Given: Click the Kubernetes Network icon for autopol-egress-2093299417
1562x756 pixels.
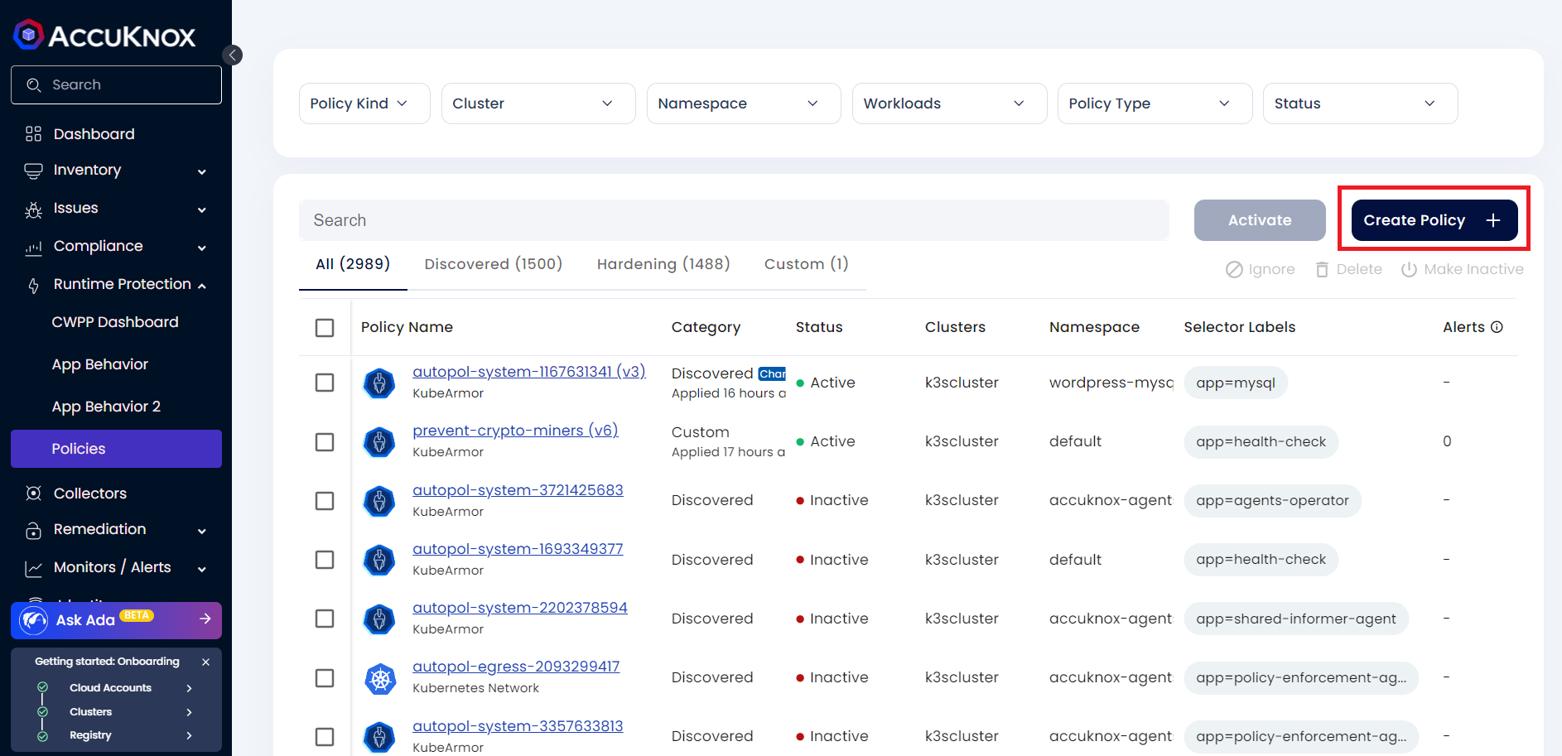Looking at the screenshot, I should pyautogui.click(x=379, y=678).
